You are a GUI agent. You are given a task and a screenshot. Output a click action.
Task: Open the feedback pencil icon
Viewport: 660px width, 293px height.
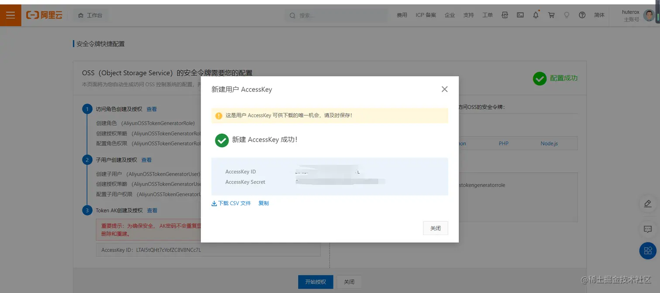coord(648,204)
